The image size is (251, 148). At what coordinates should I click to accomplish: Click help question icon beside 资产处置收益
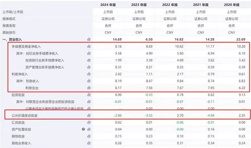[83, 129]
